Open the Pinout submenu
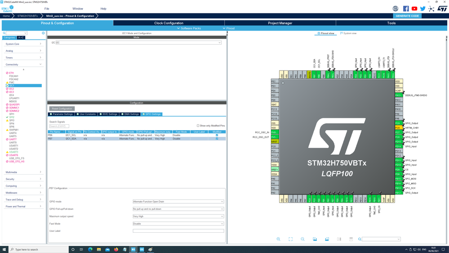 point(229,28)
